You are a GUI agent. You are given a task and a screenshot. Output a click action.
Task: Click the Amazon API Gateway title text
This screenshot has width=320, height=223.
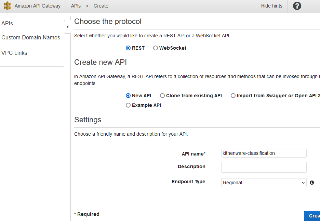tap(38, 6)
